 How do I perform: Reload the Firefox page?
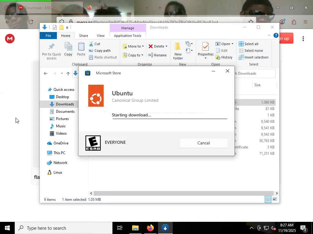(31, 22)
